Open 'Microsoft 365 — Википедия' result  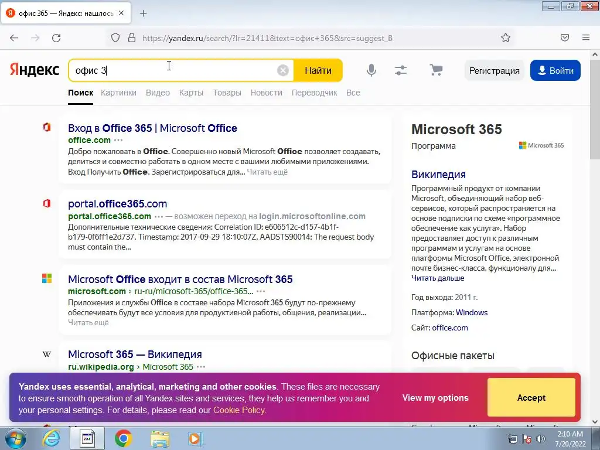pyautogui.click(x=135, y=354)
